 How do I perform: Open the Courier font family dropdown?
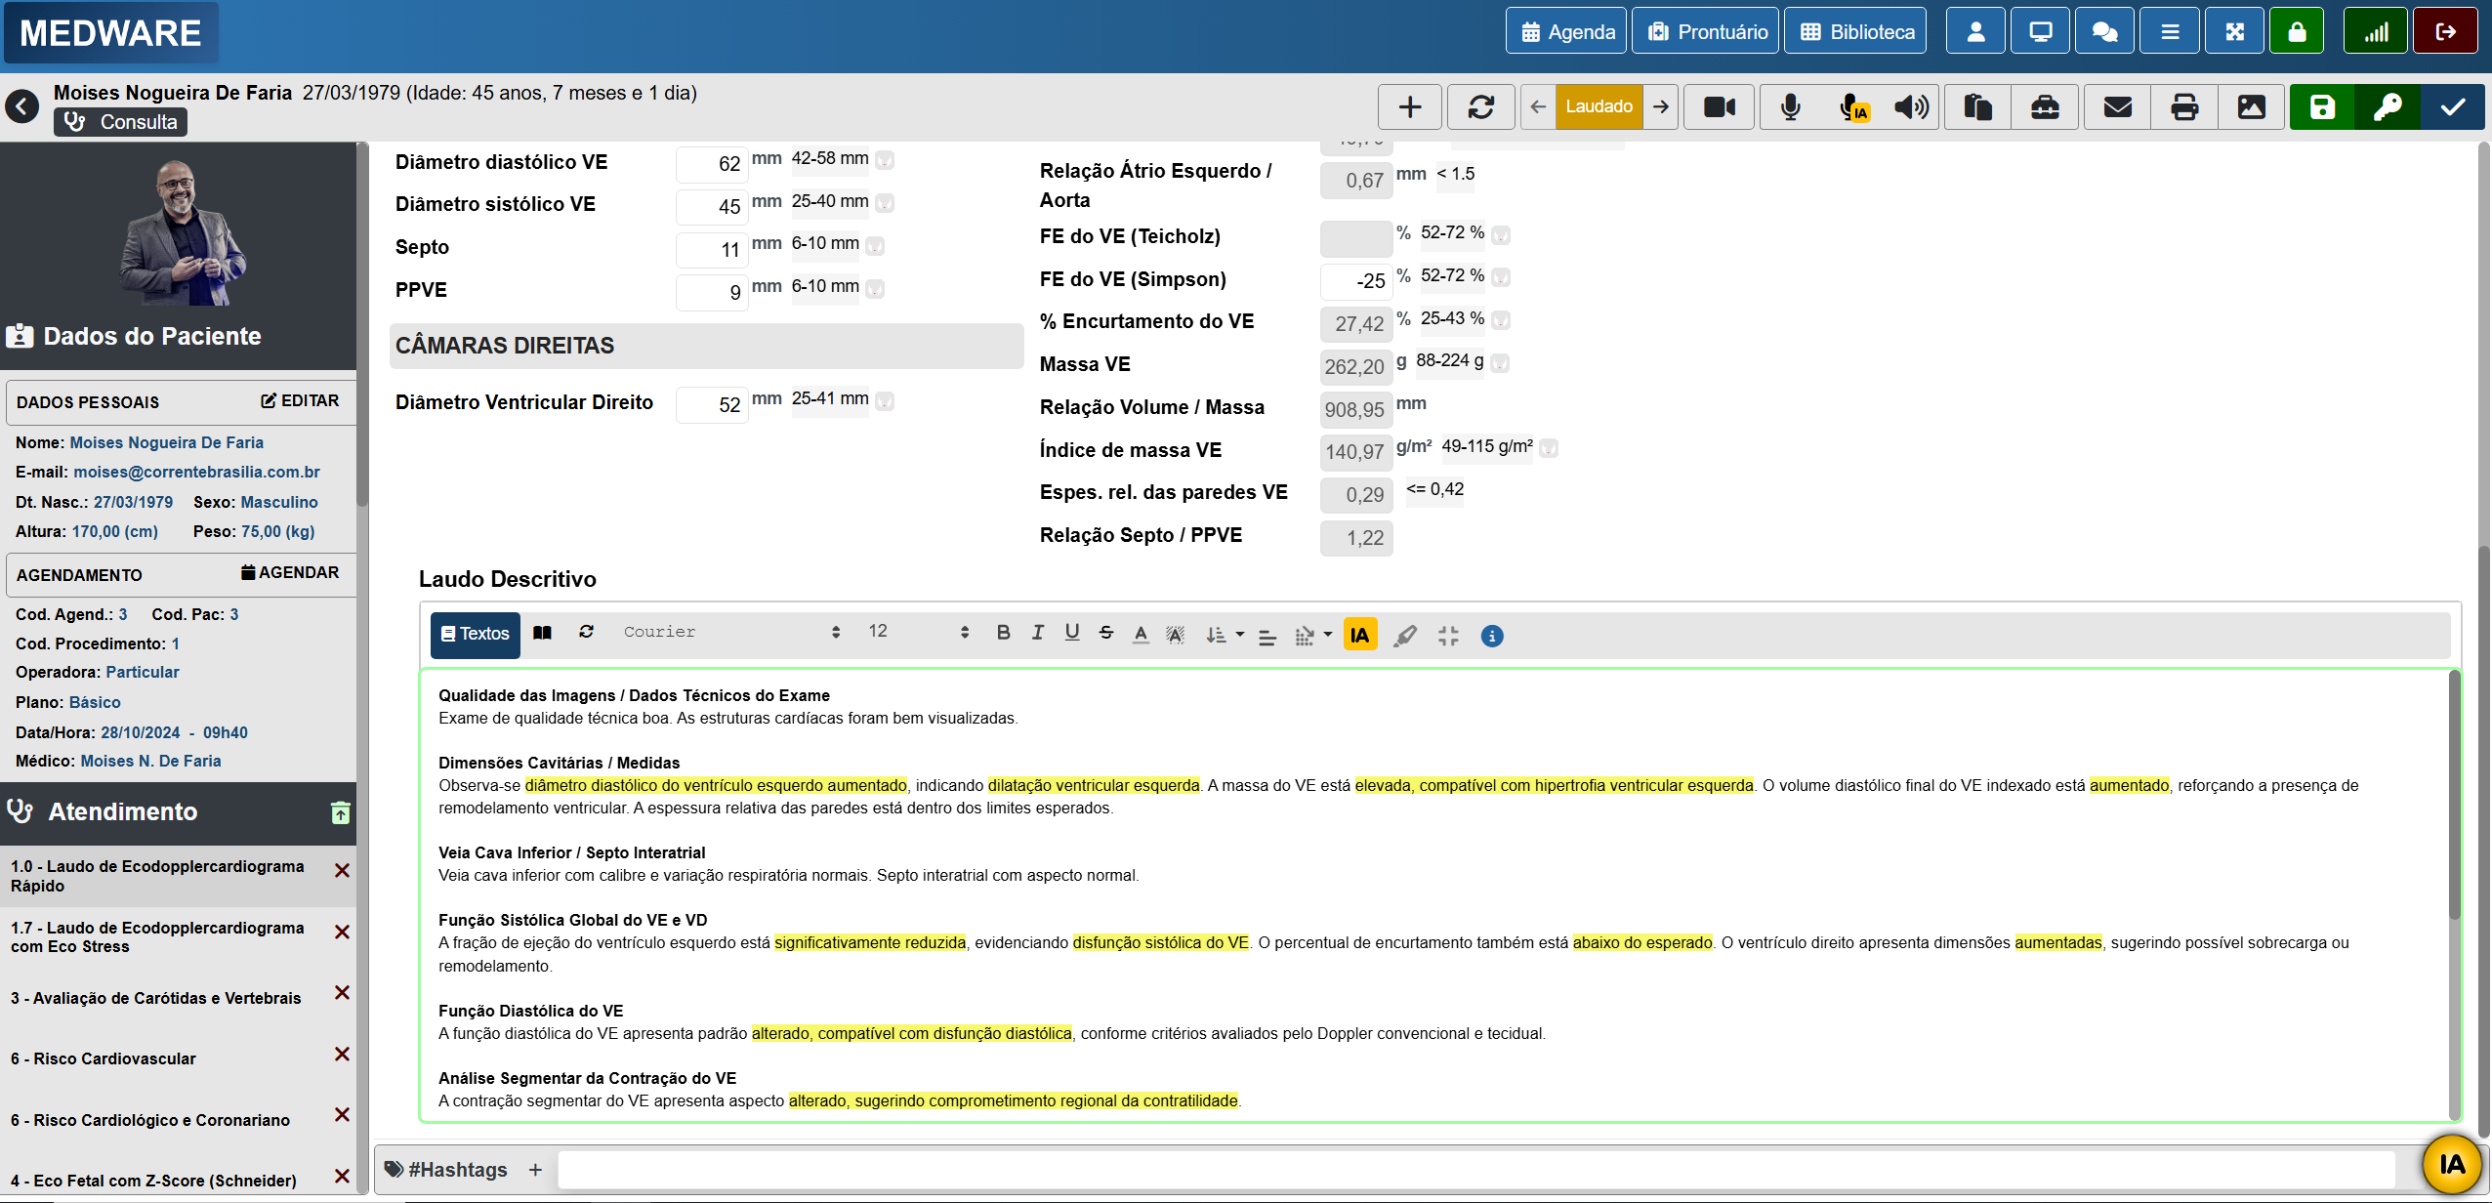730,632
